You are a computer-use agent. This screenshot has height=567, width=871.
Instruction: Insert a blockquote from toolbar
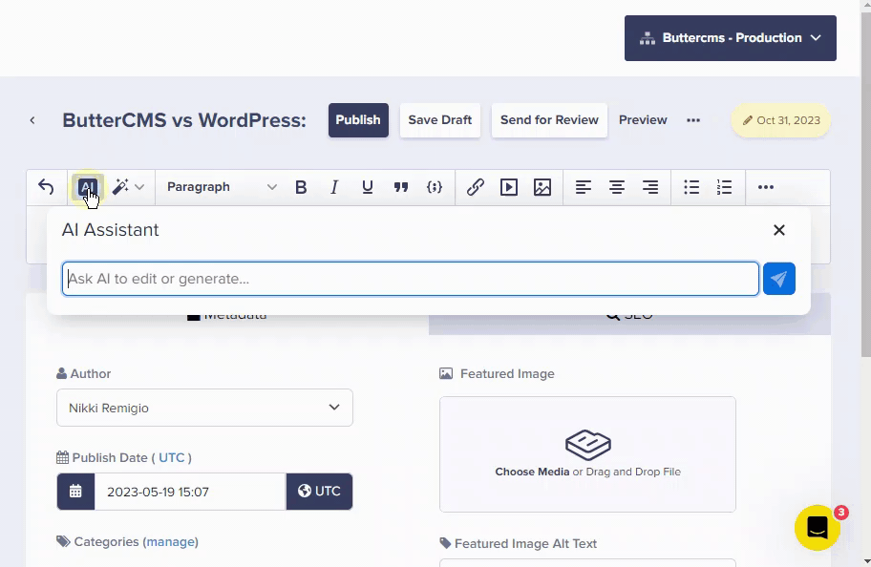coord(401,187)
